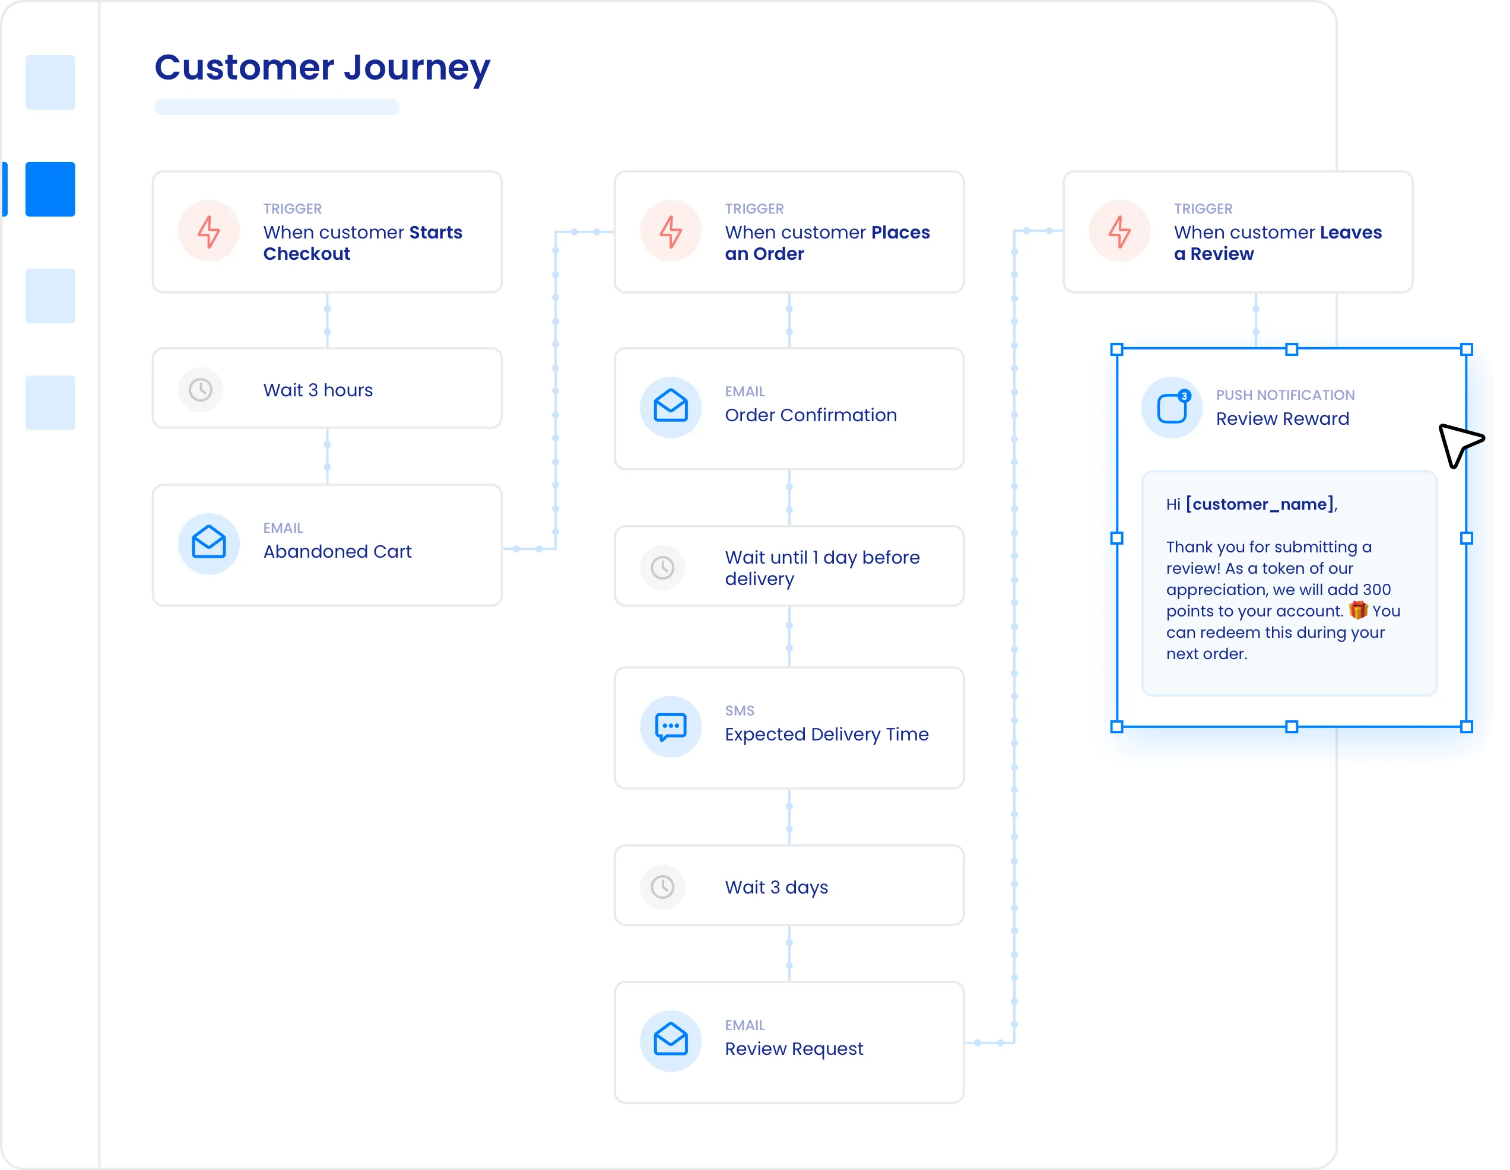
Task: Select the third sidebar item below active one
Action: click(x=50, y=296)
